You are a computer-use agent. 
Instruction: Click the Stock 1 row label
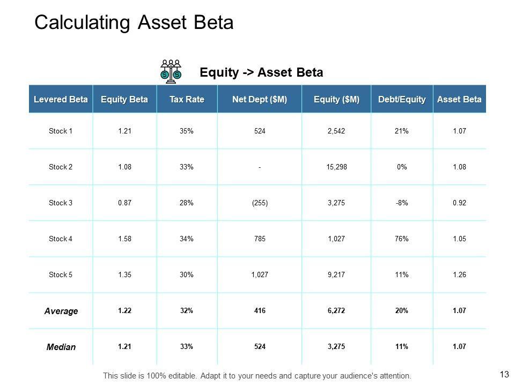click(x=61, y=130)
